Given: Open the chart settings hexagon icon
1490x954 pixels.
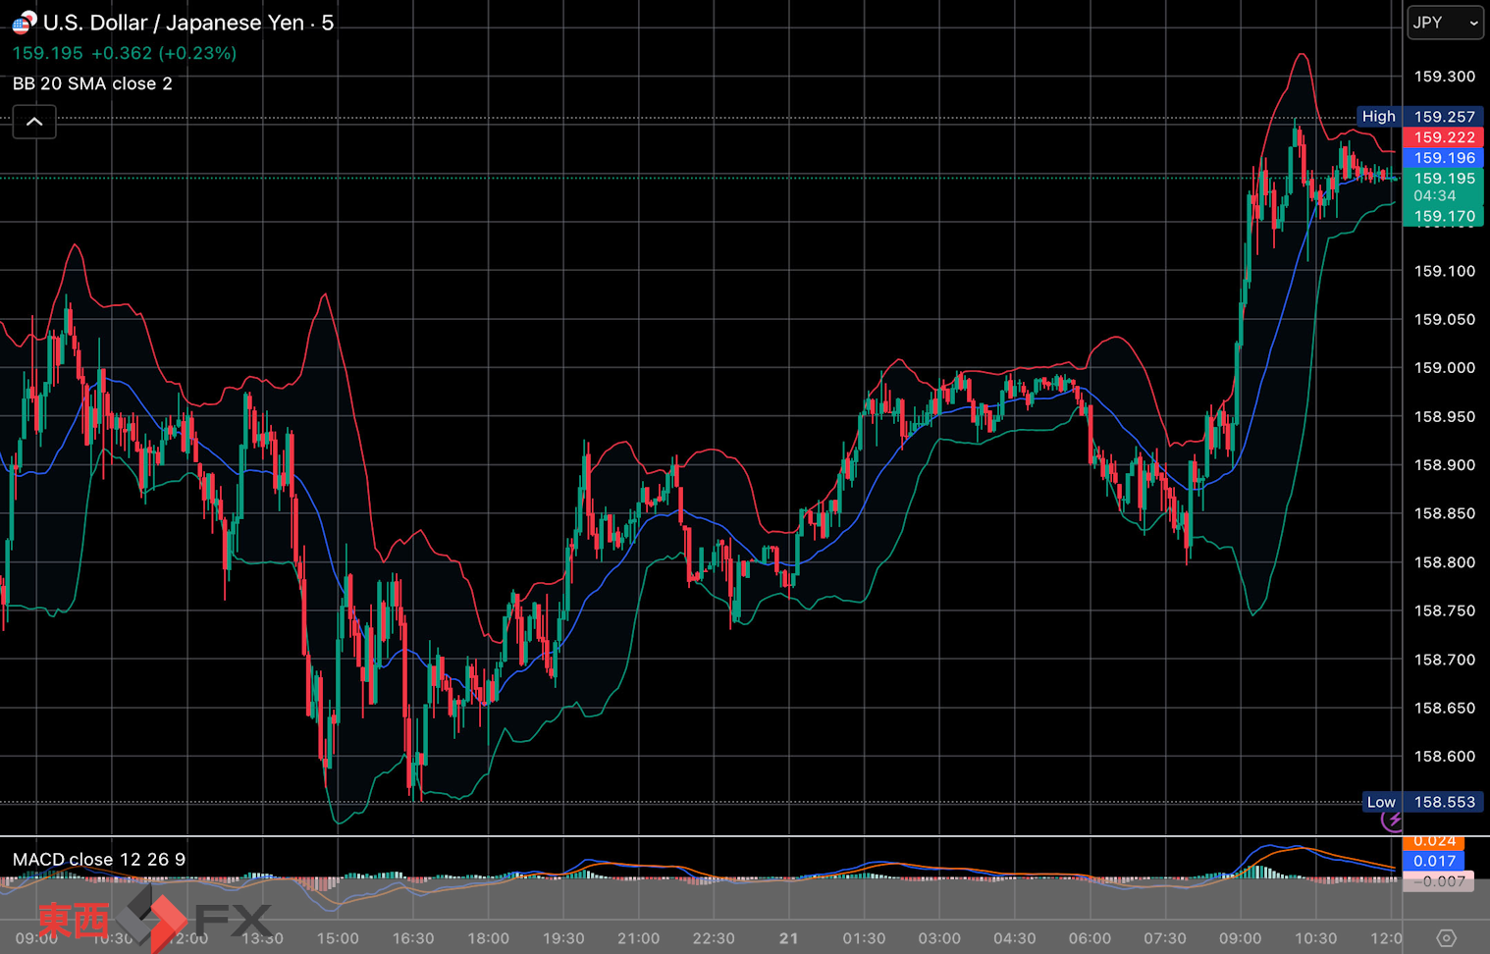Looking at the screenshot, I should point(1446,938).
